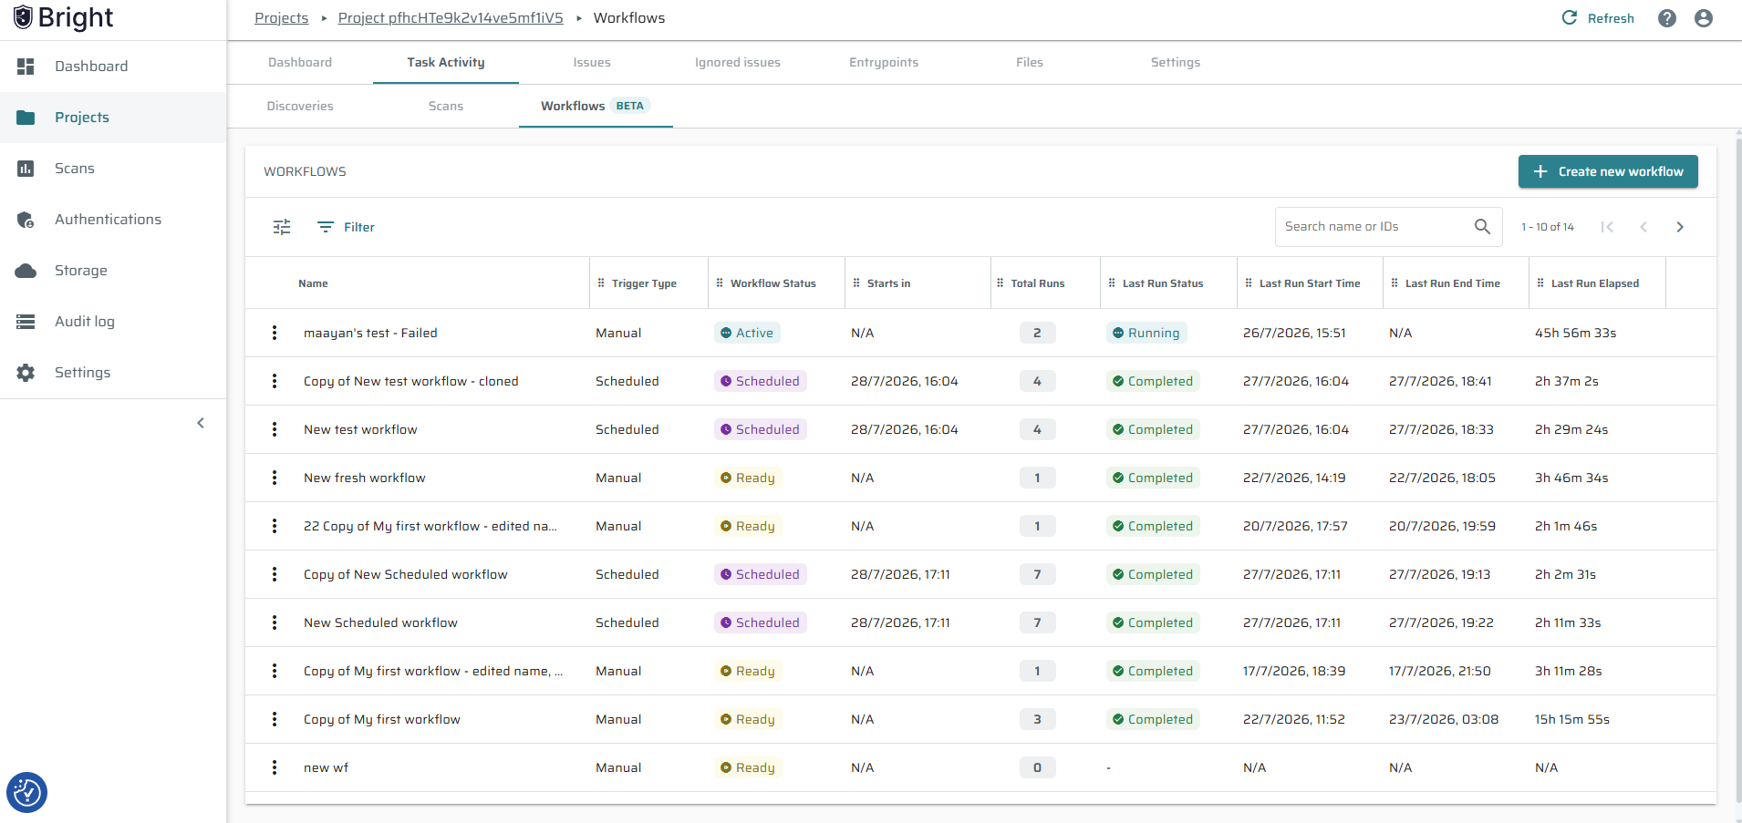Open the help question mark icon
This screenshot has width=1742, height=823.
1667,18
